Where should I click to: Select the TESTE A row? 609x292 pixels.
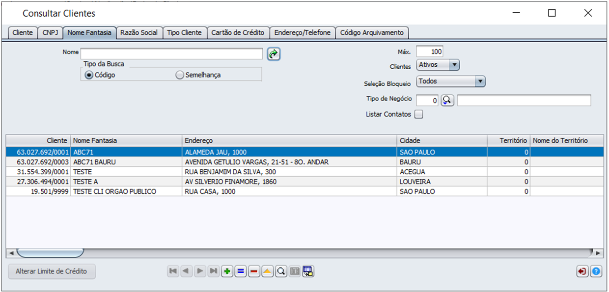point(304,182)
